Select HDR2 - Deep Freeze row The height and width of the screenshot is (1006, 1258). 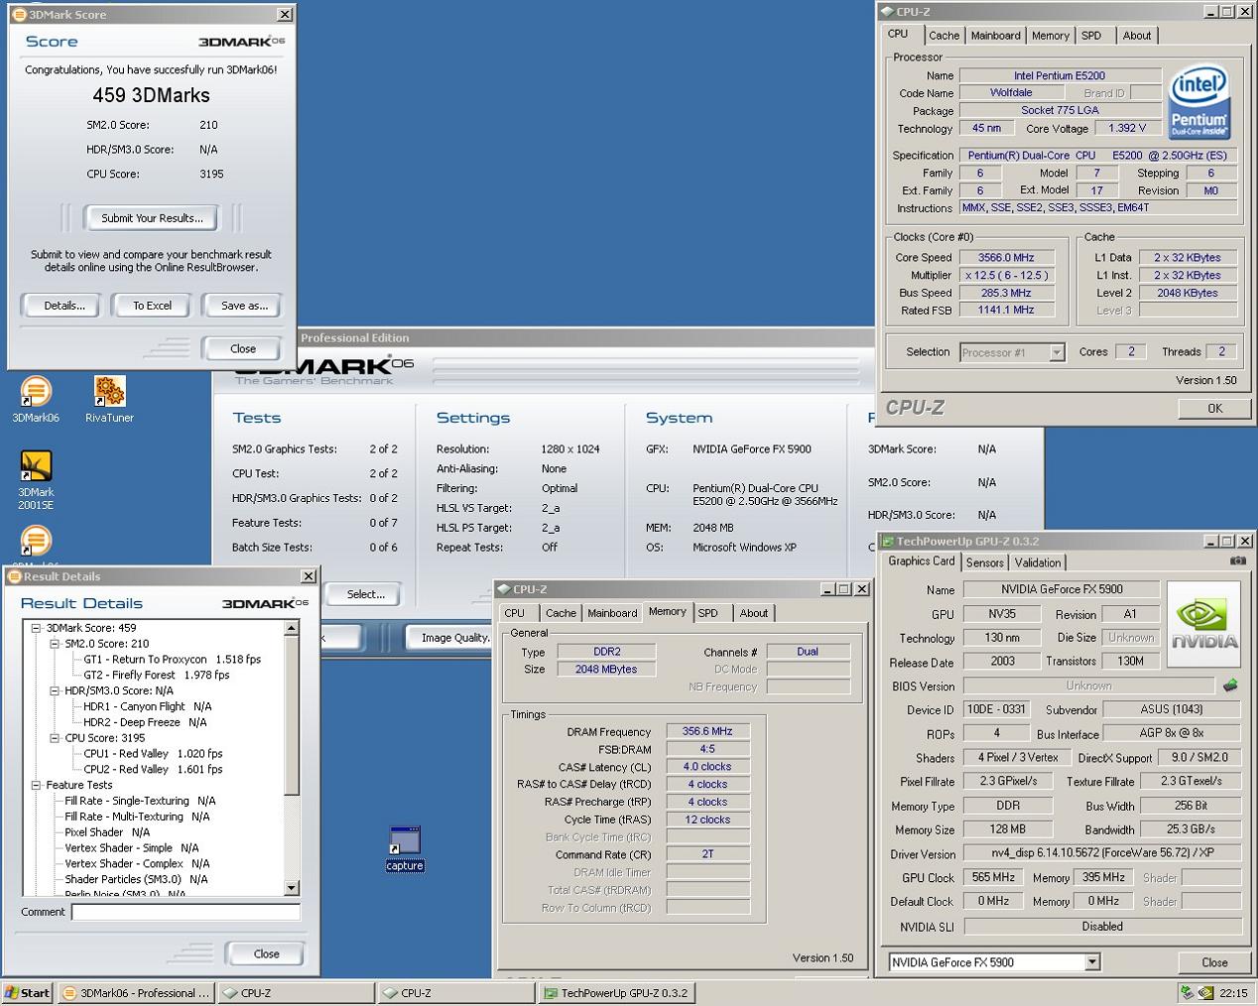tap(145, 722)
